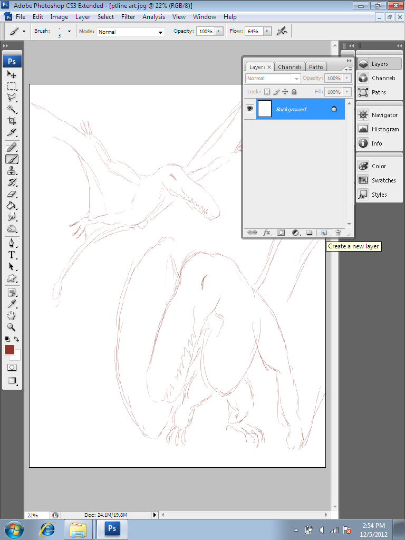Open the Analysis menu

click(x=153, y=17)
